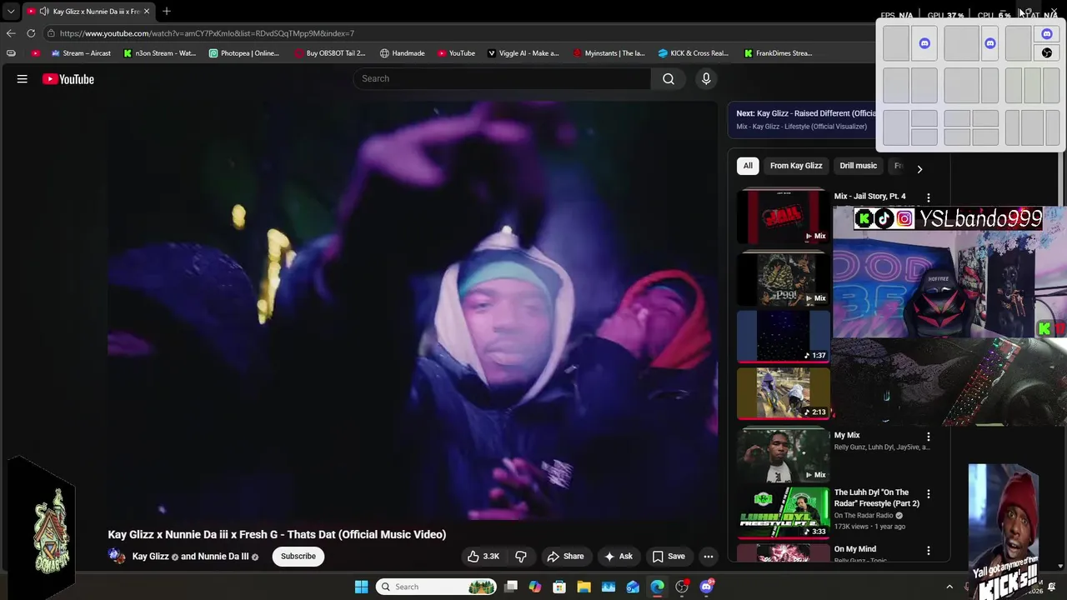Screen dimensions: 1067x600
Task: Open the Photopea bookmark
Action: (x=244, y=53)
